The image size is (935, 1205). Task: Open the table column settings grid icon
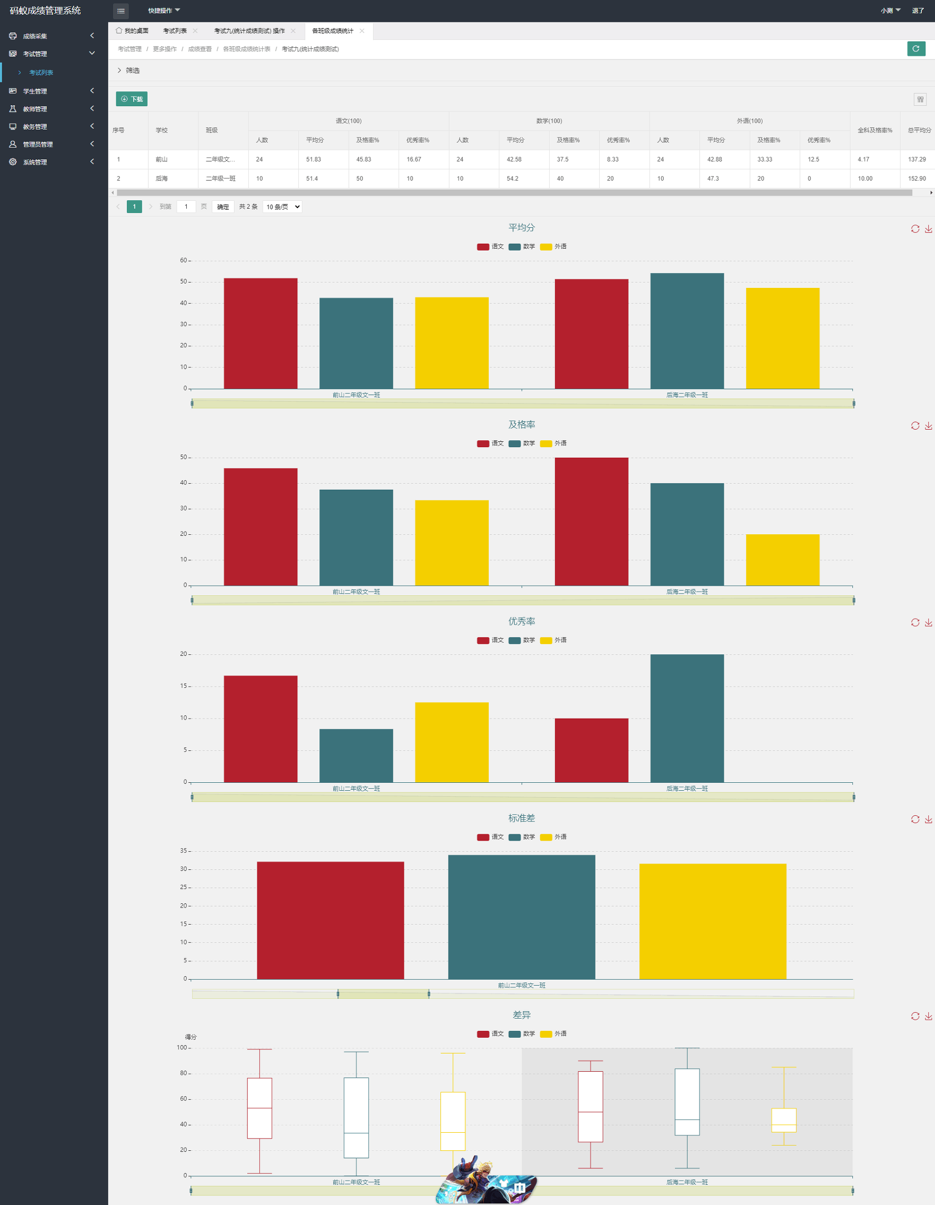coord(920,99)
